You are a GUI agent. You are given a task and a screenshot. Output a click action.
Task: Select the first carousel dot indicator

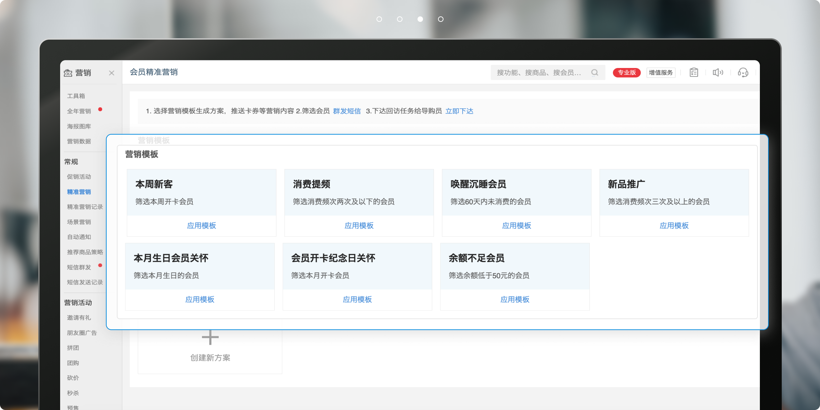(x=379, y=19)
